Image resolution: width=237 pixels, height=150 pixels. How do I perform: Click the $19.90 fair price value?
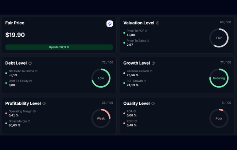15,35
